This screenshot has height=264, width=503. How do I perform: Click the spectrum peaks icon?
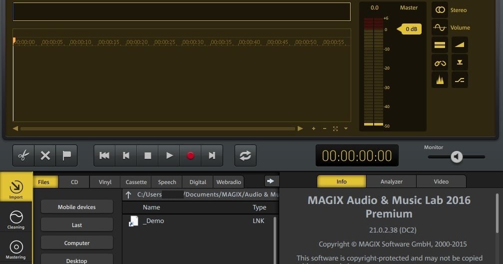pyautogui.click(x=440, y=80)
